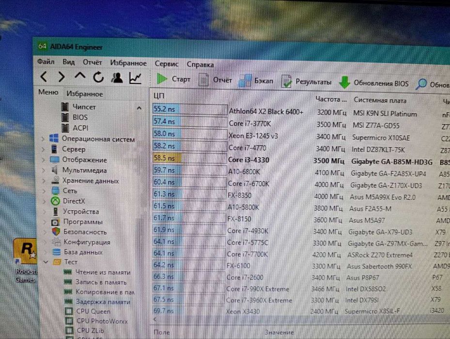Screen dimensions: 450x339
Task: Switch to the Избранное sidebar tab
Action: pos(85,94)
